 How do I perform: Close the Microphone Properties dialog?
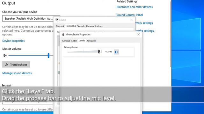138,34
